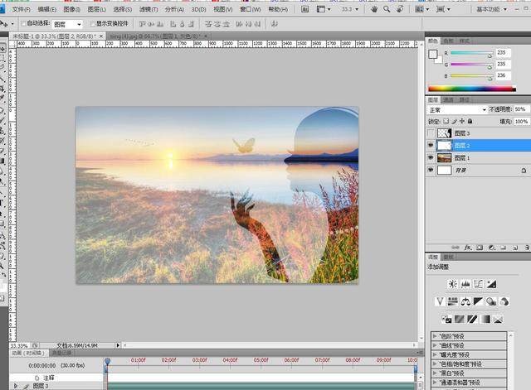Add a Vibrance adjustment (V icon)
The height and width of the screenshot is (390, 531).
pos(439,301)
